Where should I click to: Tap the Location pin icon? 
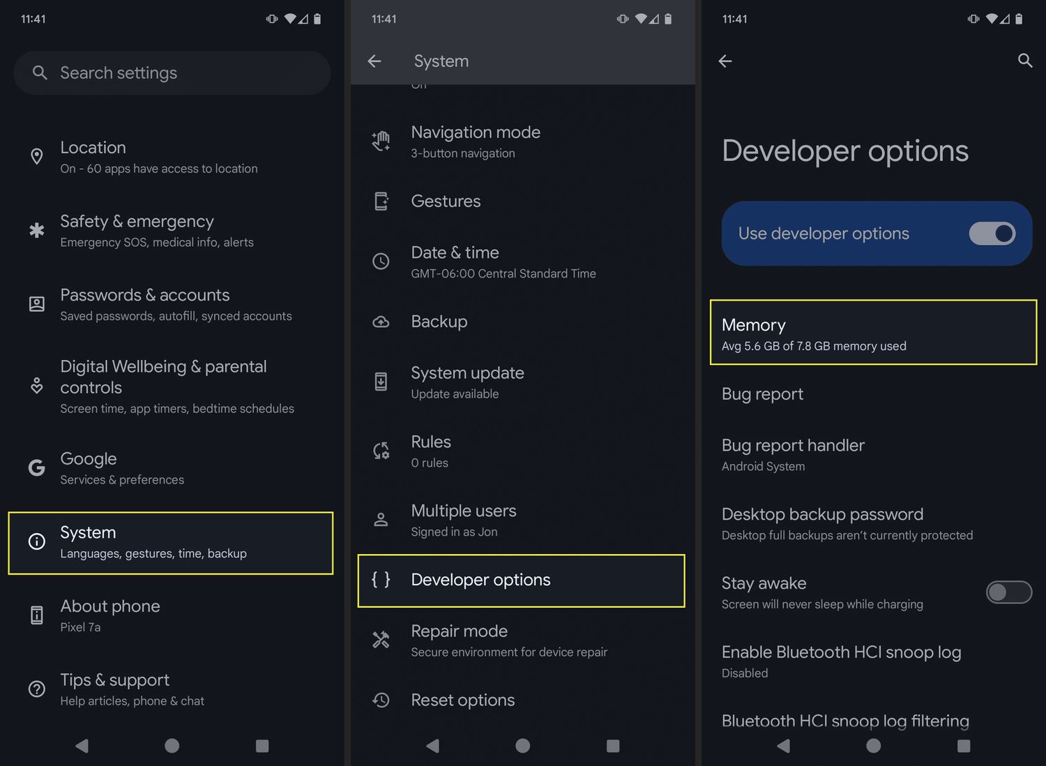coord(37,157)
